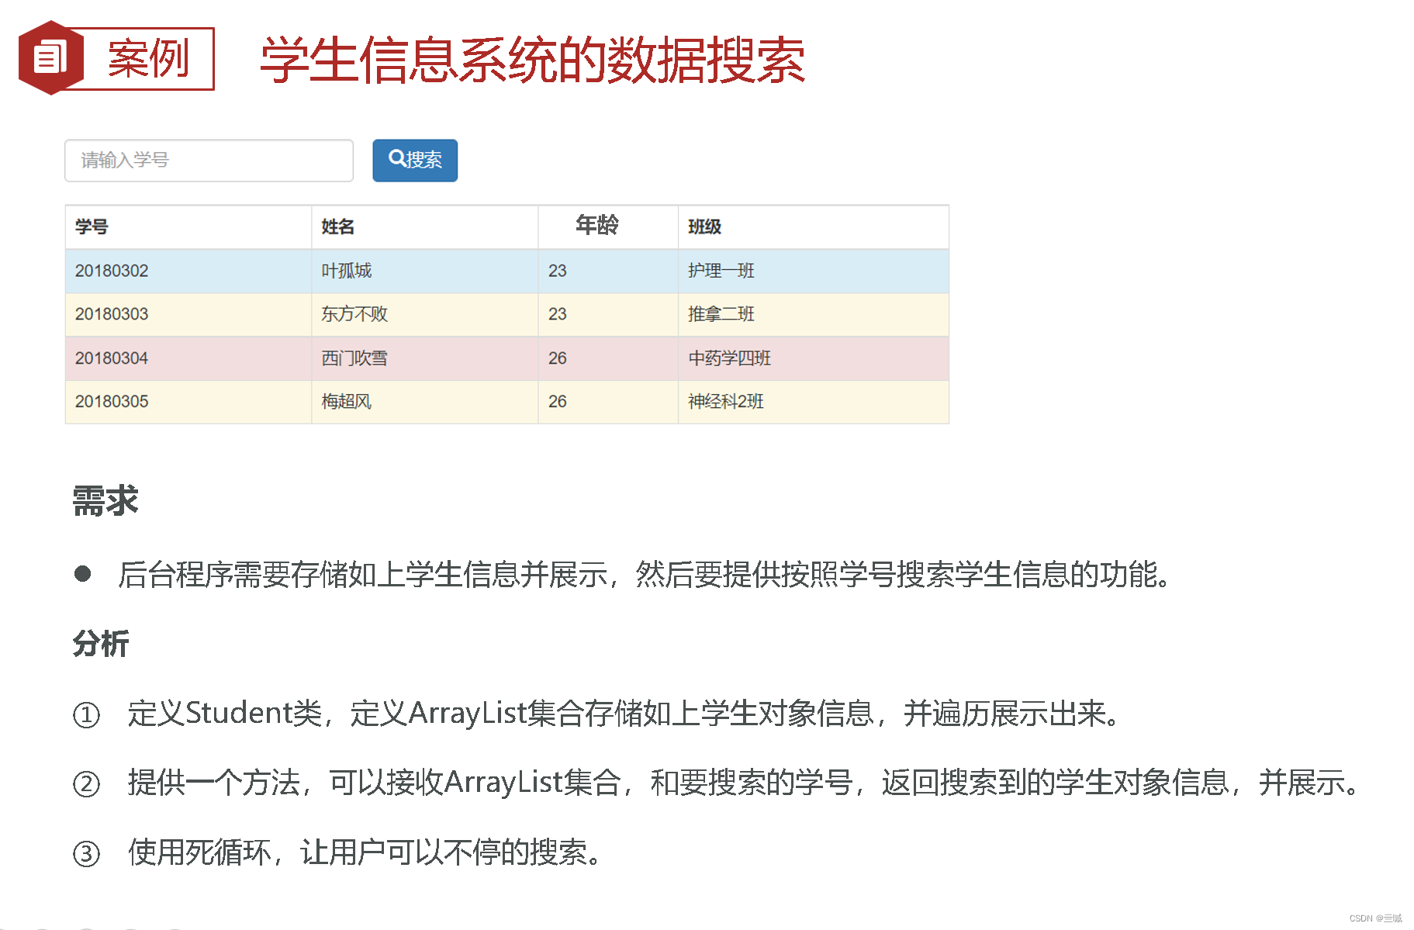
Task: Click the title 学生信息系统的数据搜索
Action: pos(532,60)
